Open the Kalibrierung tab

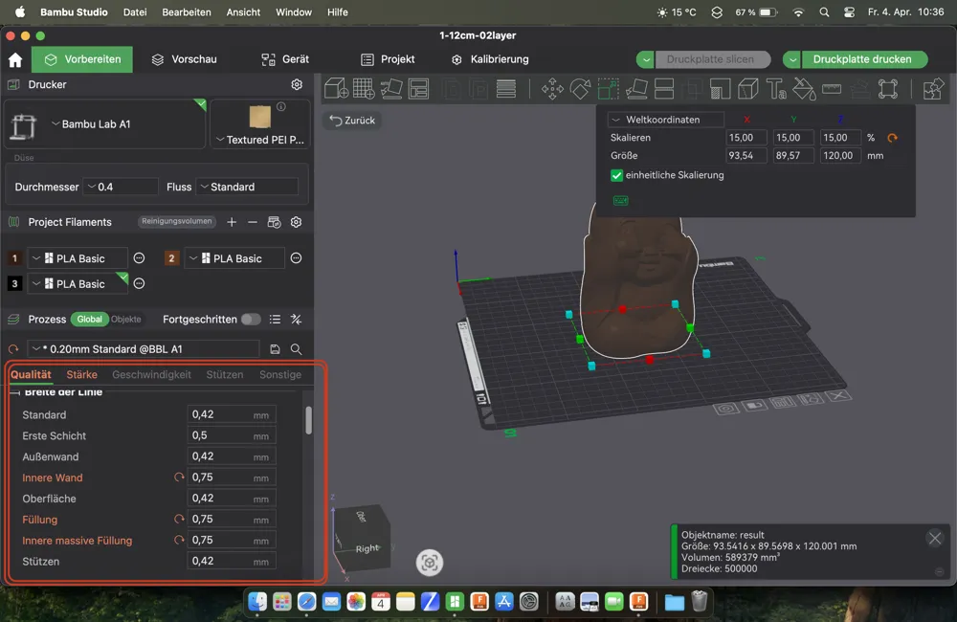[x=490, y=59]
